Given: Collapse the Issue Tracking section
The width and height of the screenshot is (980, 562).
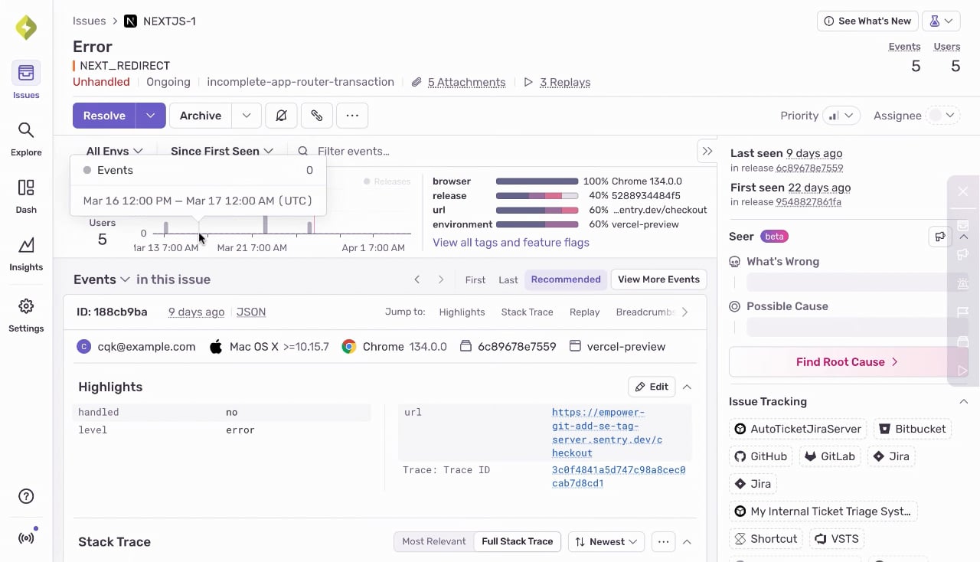Looking at the screenshot, I should coord(964,401).
